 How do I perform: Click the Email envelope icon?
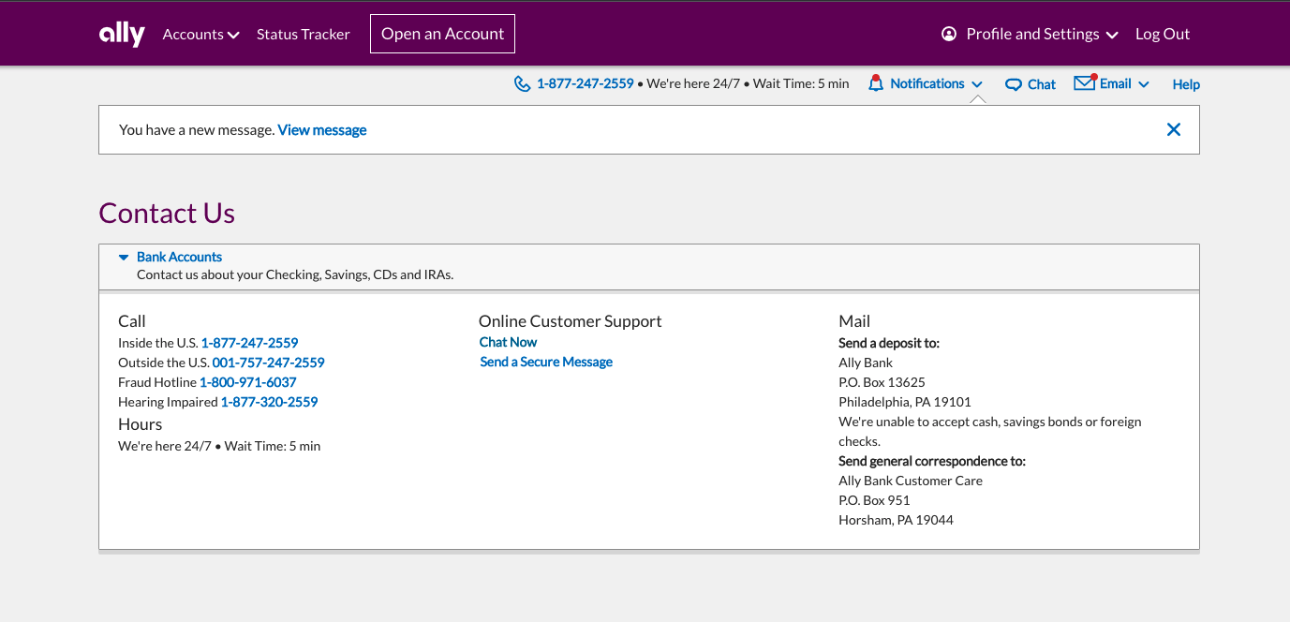click(1084, 83)
